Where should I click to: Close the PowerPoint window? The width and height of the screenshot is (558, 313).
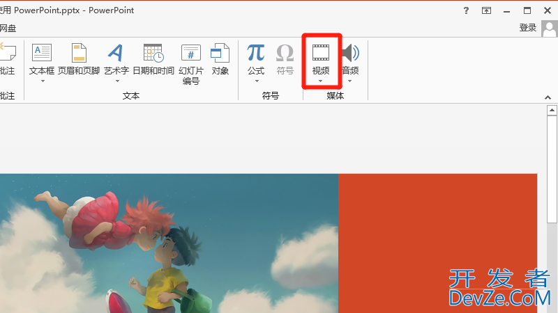(x=548, y=10)
